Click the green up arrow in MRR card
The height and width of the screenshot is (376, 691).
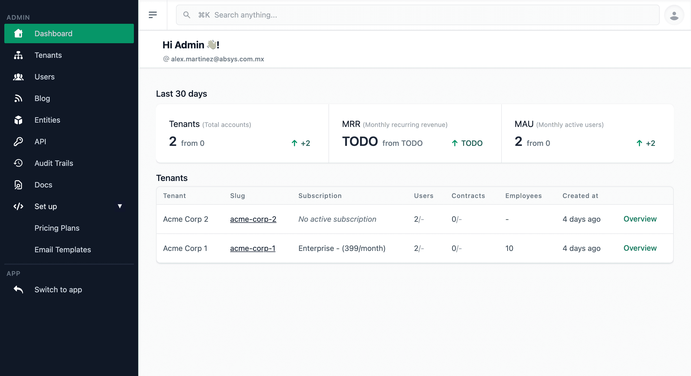[455, 143]
